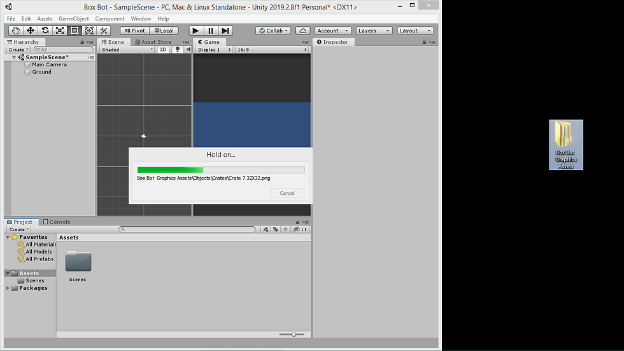This screenshot has width=624, height=351.
Task: Click the Project search field
Action: click(x=187, y=229)
